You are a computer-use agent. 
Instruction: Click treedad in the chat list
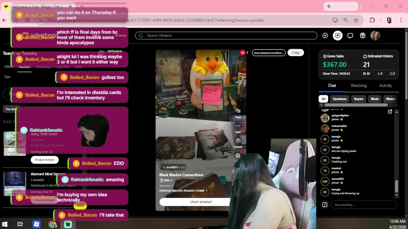[336, 168]
